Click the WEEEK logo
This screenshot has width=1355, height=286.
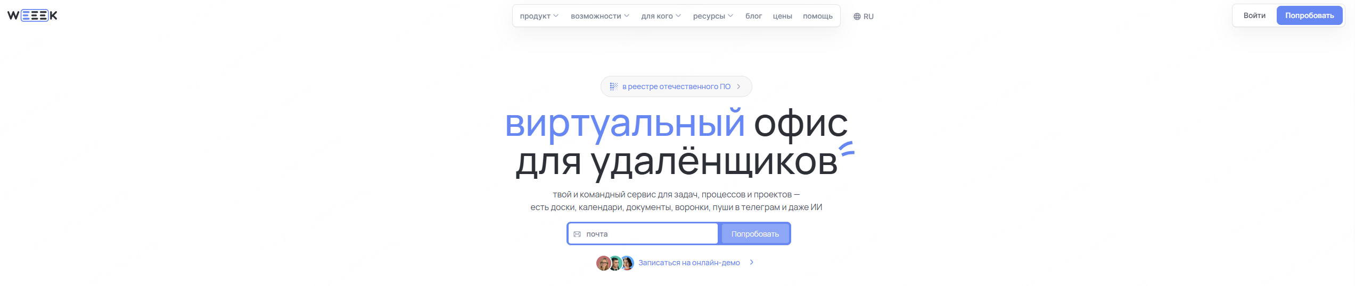click(32, 15)
